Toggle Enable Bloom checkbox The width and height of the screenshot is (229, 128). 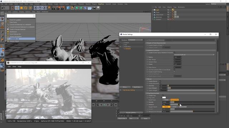160,81
